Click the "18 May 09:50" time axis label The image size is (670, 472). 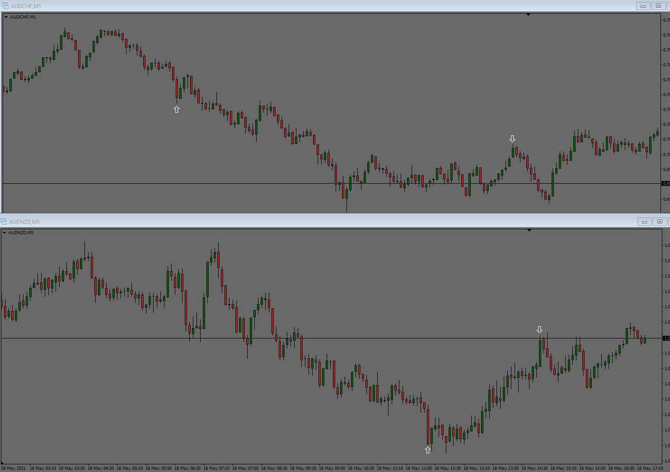332,468
